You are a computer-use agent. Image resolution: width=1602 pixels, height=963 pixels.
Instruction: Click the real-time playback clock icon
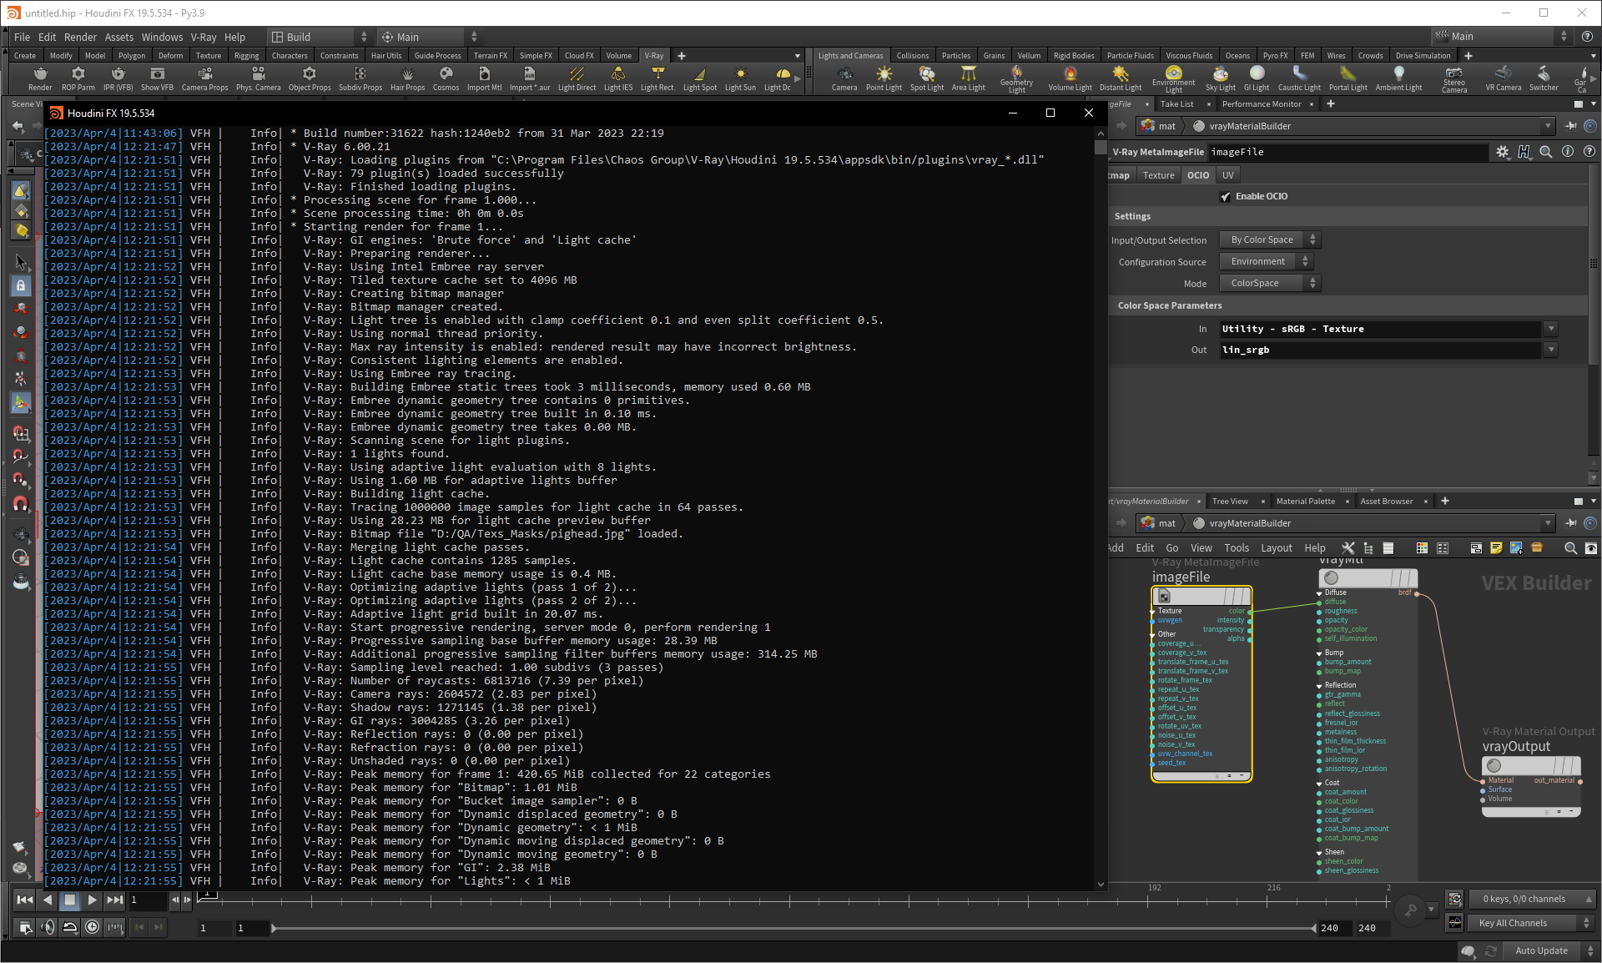coord(93,927)
